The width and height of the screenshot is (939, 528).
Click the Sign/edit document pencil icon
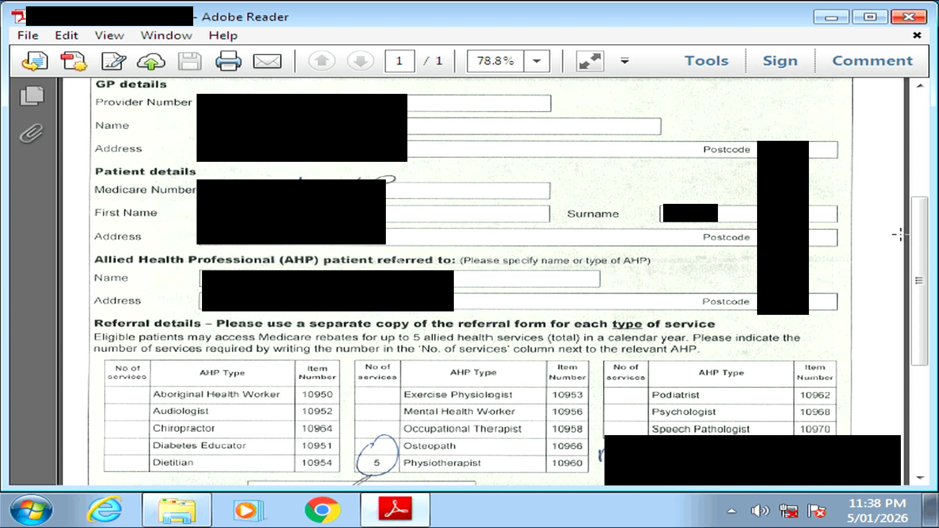(113, 61)
